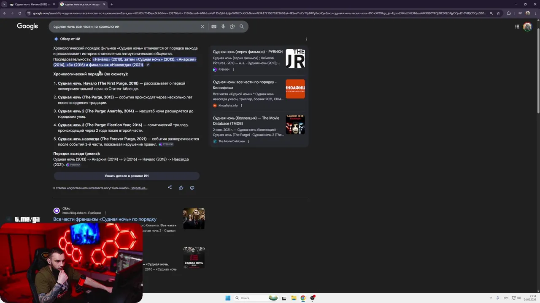Click the browser address bar URL
540x303 pixels.
pyautogui.click(x=259, y=13)
